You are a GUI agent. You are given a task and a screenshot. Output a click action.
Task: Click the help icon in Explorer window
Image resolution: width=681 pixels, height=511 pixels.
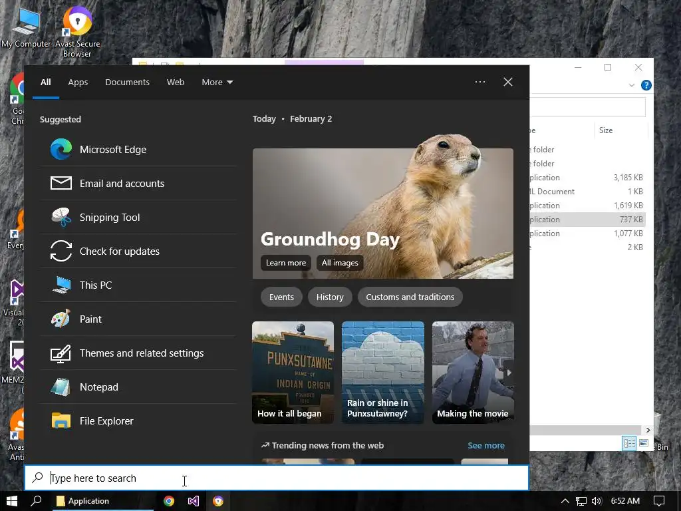coord(646,85)
